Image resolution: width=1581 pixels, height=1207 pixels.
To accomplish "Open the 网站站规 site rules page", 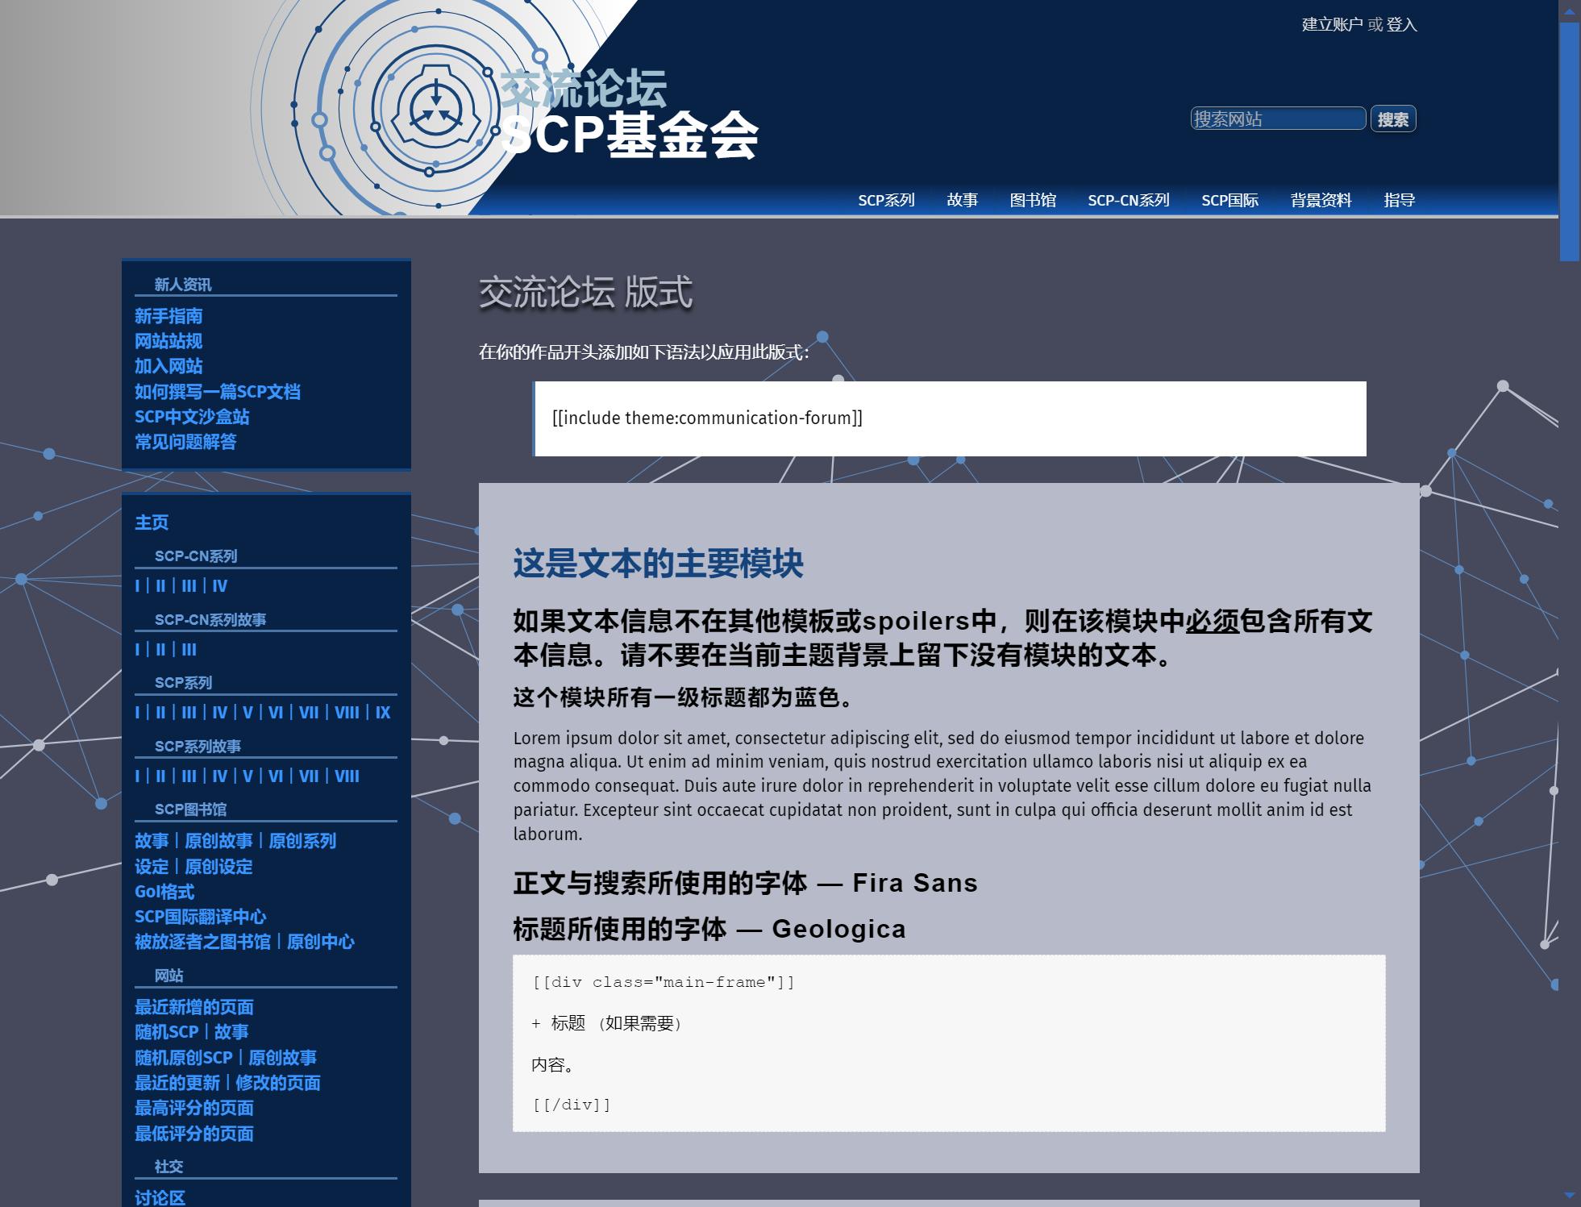I will (x=168, y=342).
